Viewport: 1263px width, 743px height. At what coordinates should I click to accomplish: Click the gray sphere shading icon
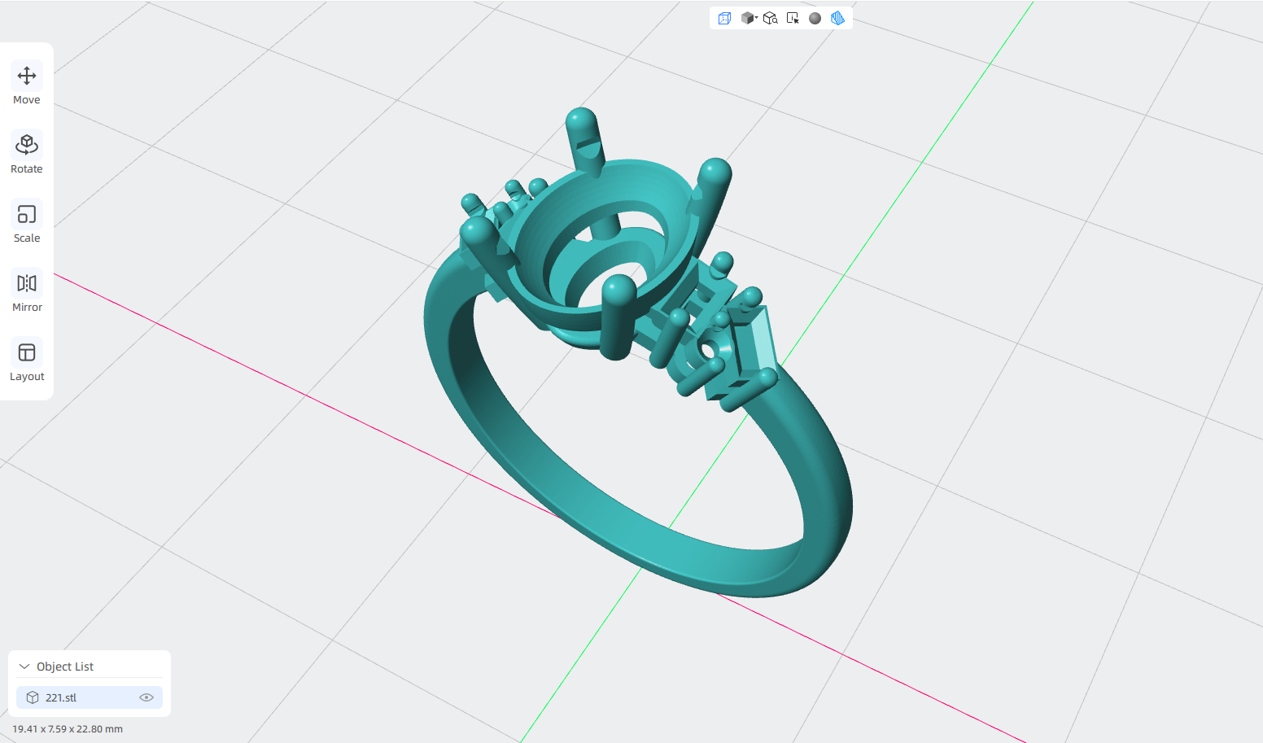pos(815,18)
